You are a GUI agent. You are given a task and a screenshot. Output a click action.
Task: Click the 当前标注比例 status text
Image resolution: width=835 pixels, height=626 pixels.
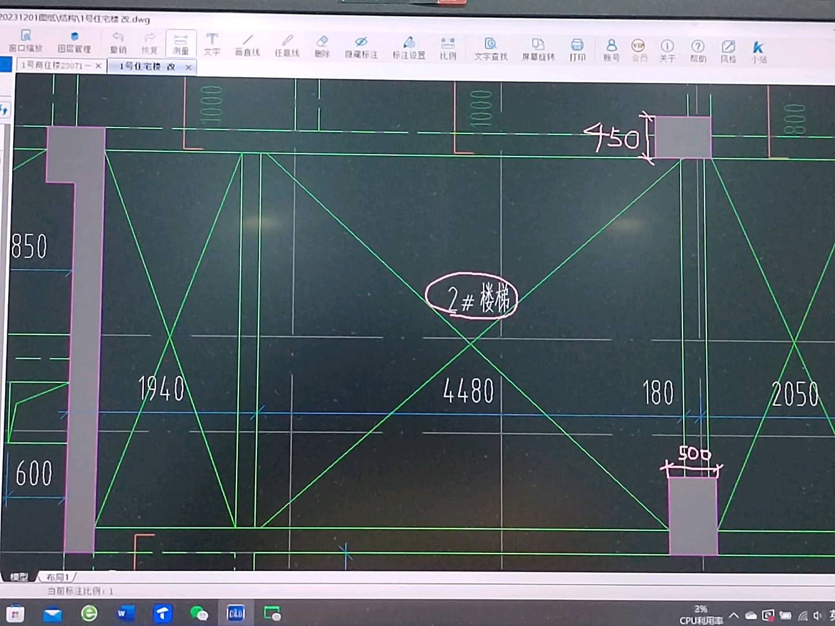coord(80,591)
